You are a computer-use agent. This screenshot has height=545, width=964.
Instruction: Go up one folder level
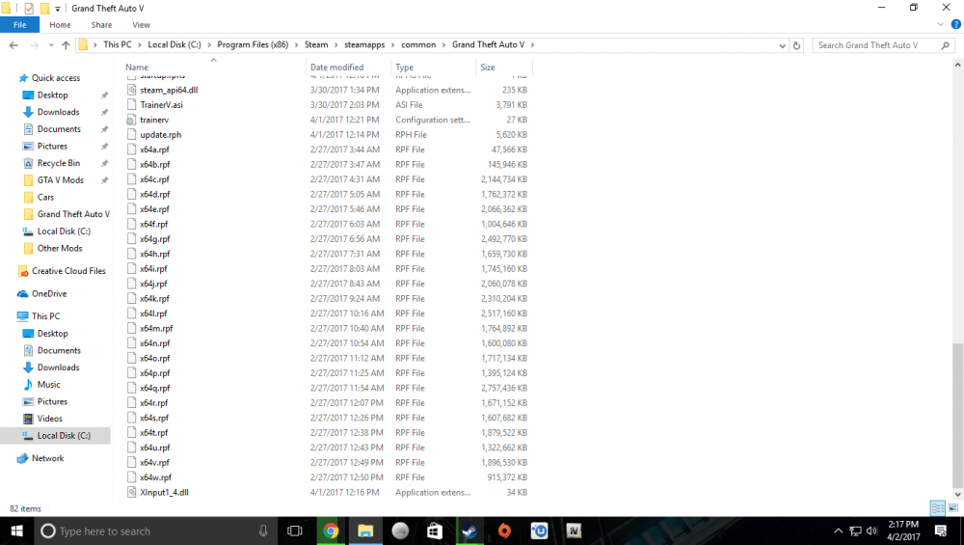tap(66, 45)
